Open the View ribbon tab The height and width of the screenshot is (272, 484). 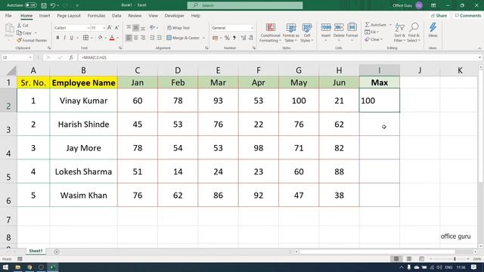pos(153,15)
